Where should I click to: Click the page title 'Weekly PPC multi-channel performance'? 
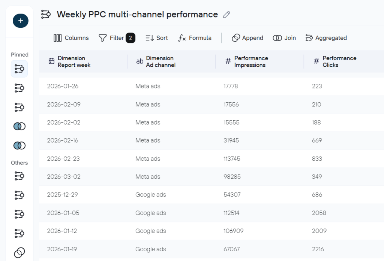click(137, 15)
